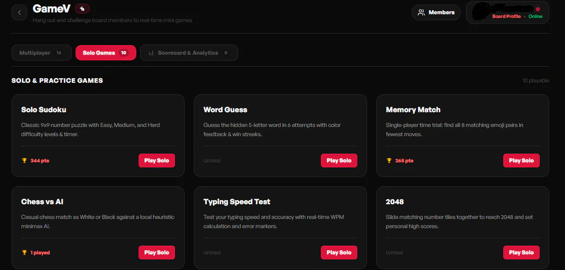
Task: Click the people icon on Members button
Action: [421, 12]
